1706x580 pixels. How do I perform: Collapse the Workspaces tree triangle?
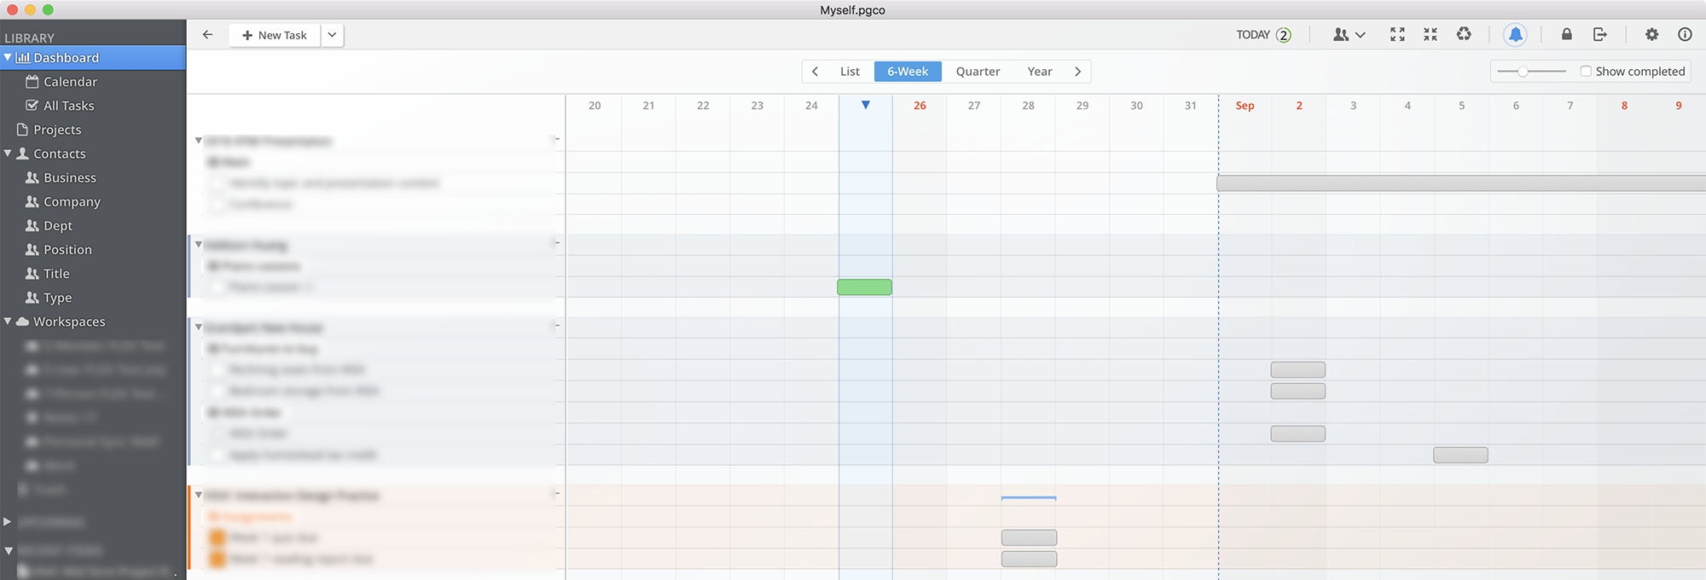tap(8, 322)
